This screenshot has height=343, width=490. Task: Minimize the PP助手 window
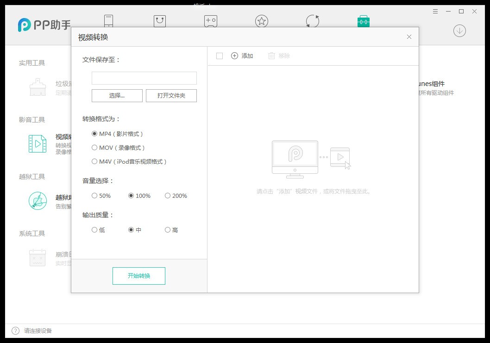click(x=448, y=11)
